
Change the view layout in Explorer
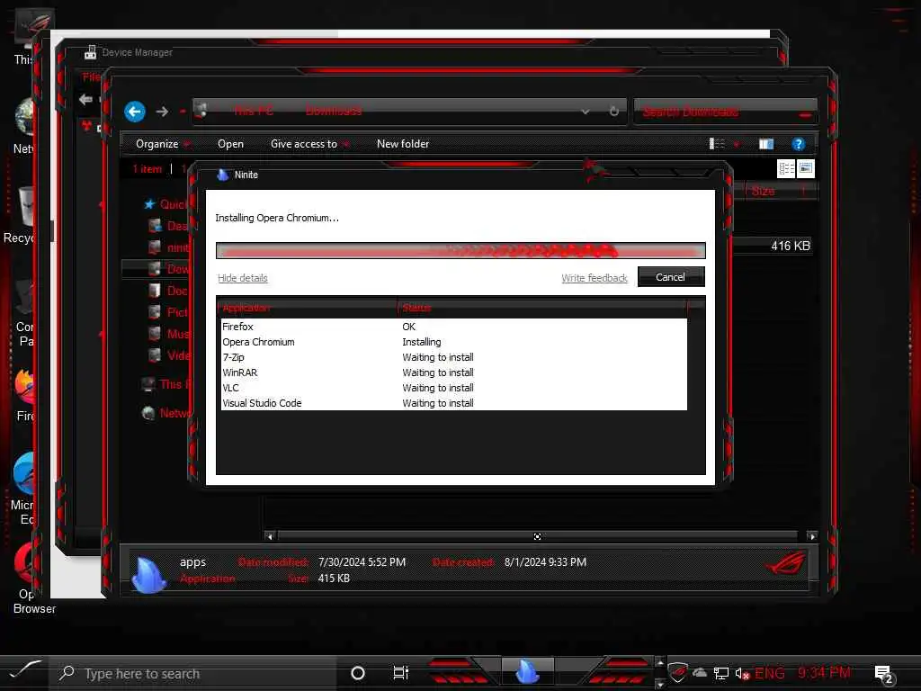(717, 144)
